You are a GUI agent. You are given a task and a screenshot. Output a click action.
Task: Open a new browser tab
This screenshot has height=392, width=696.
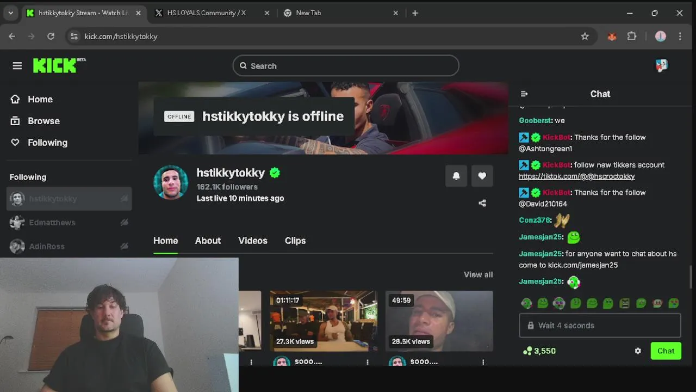[x=415, y=13]
